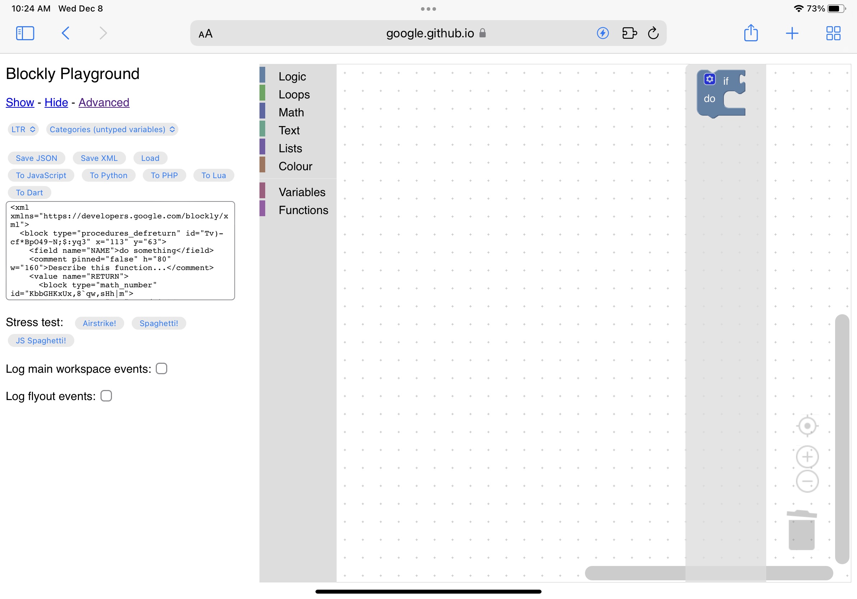Click the Colour category color bar
The image size is (857, 599).
262,165
